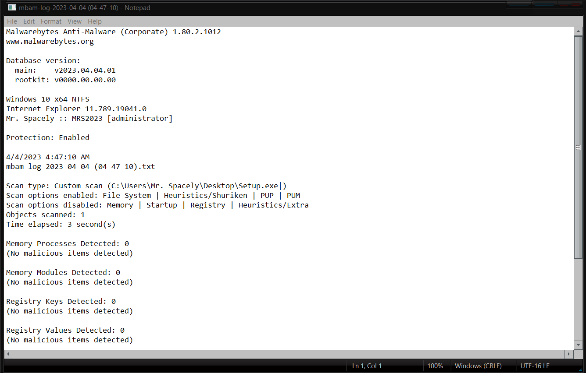The image size is (586, 373).
Task: Click the '4/4/2023 4:47:10 AM' line
Action: pyautogui.click(x=48, y=157)
